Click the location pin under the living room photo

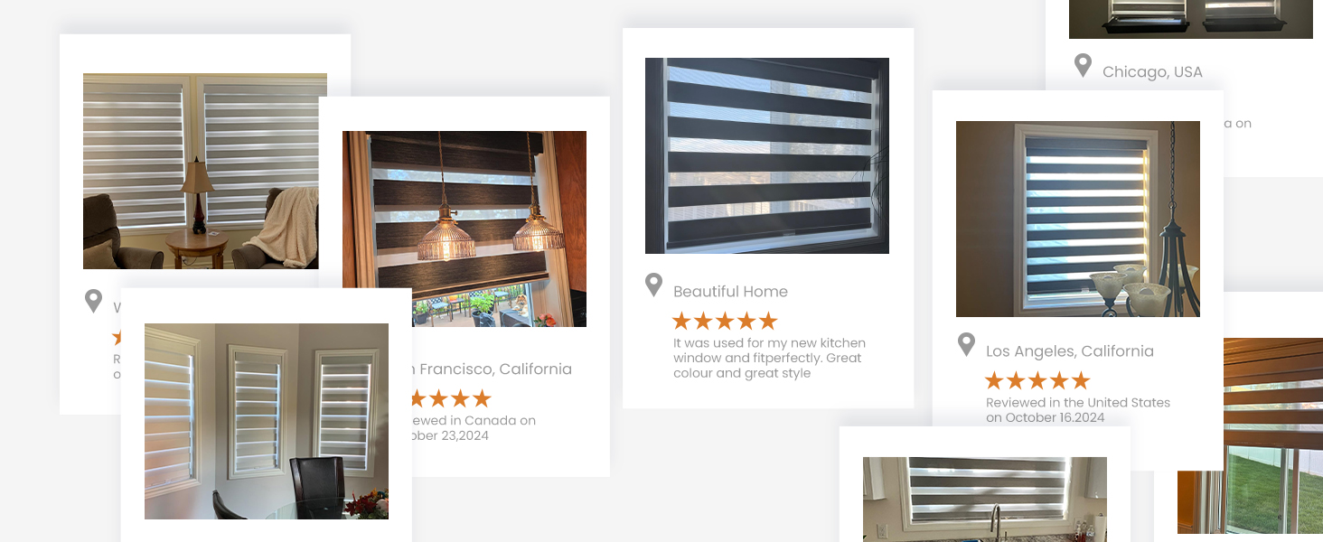pos(93,302)
